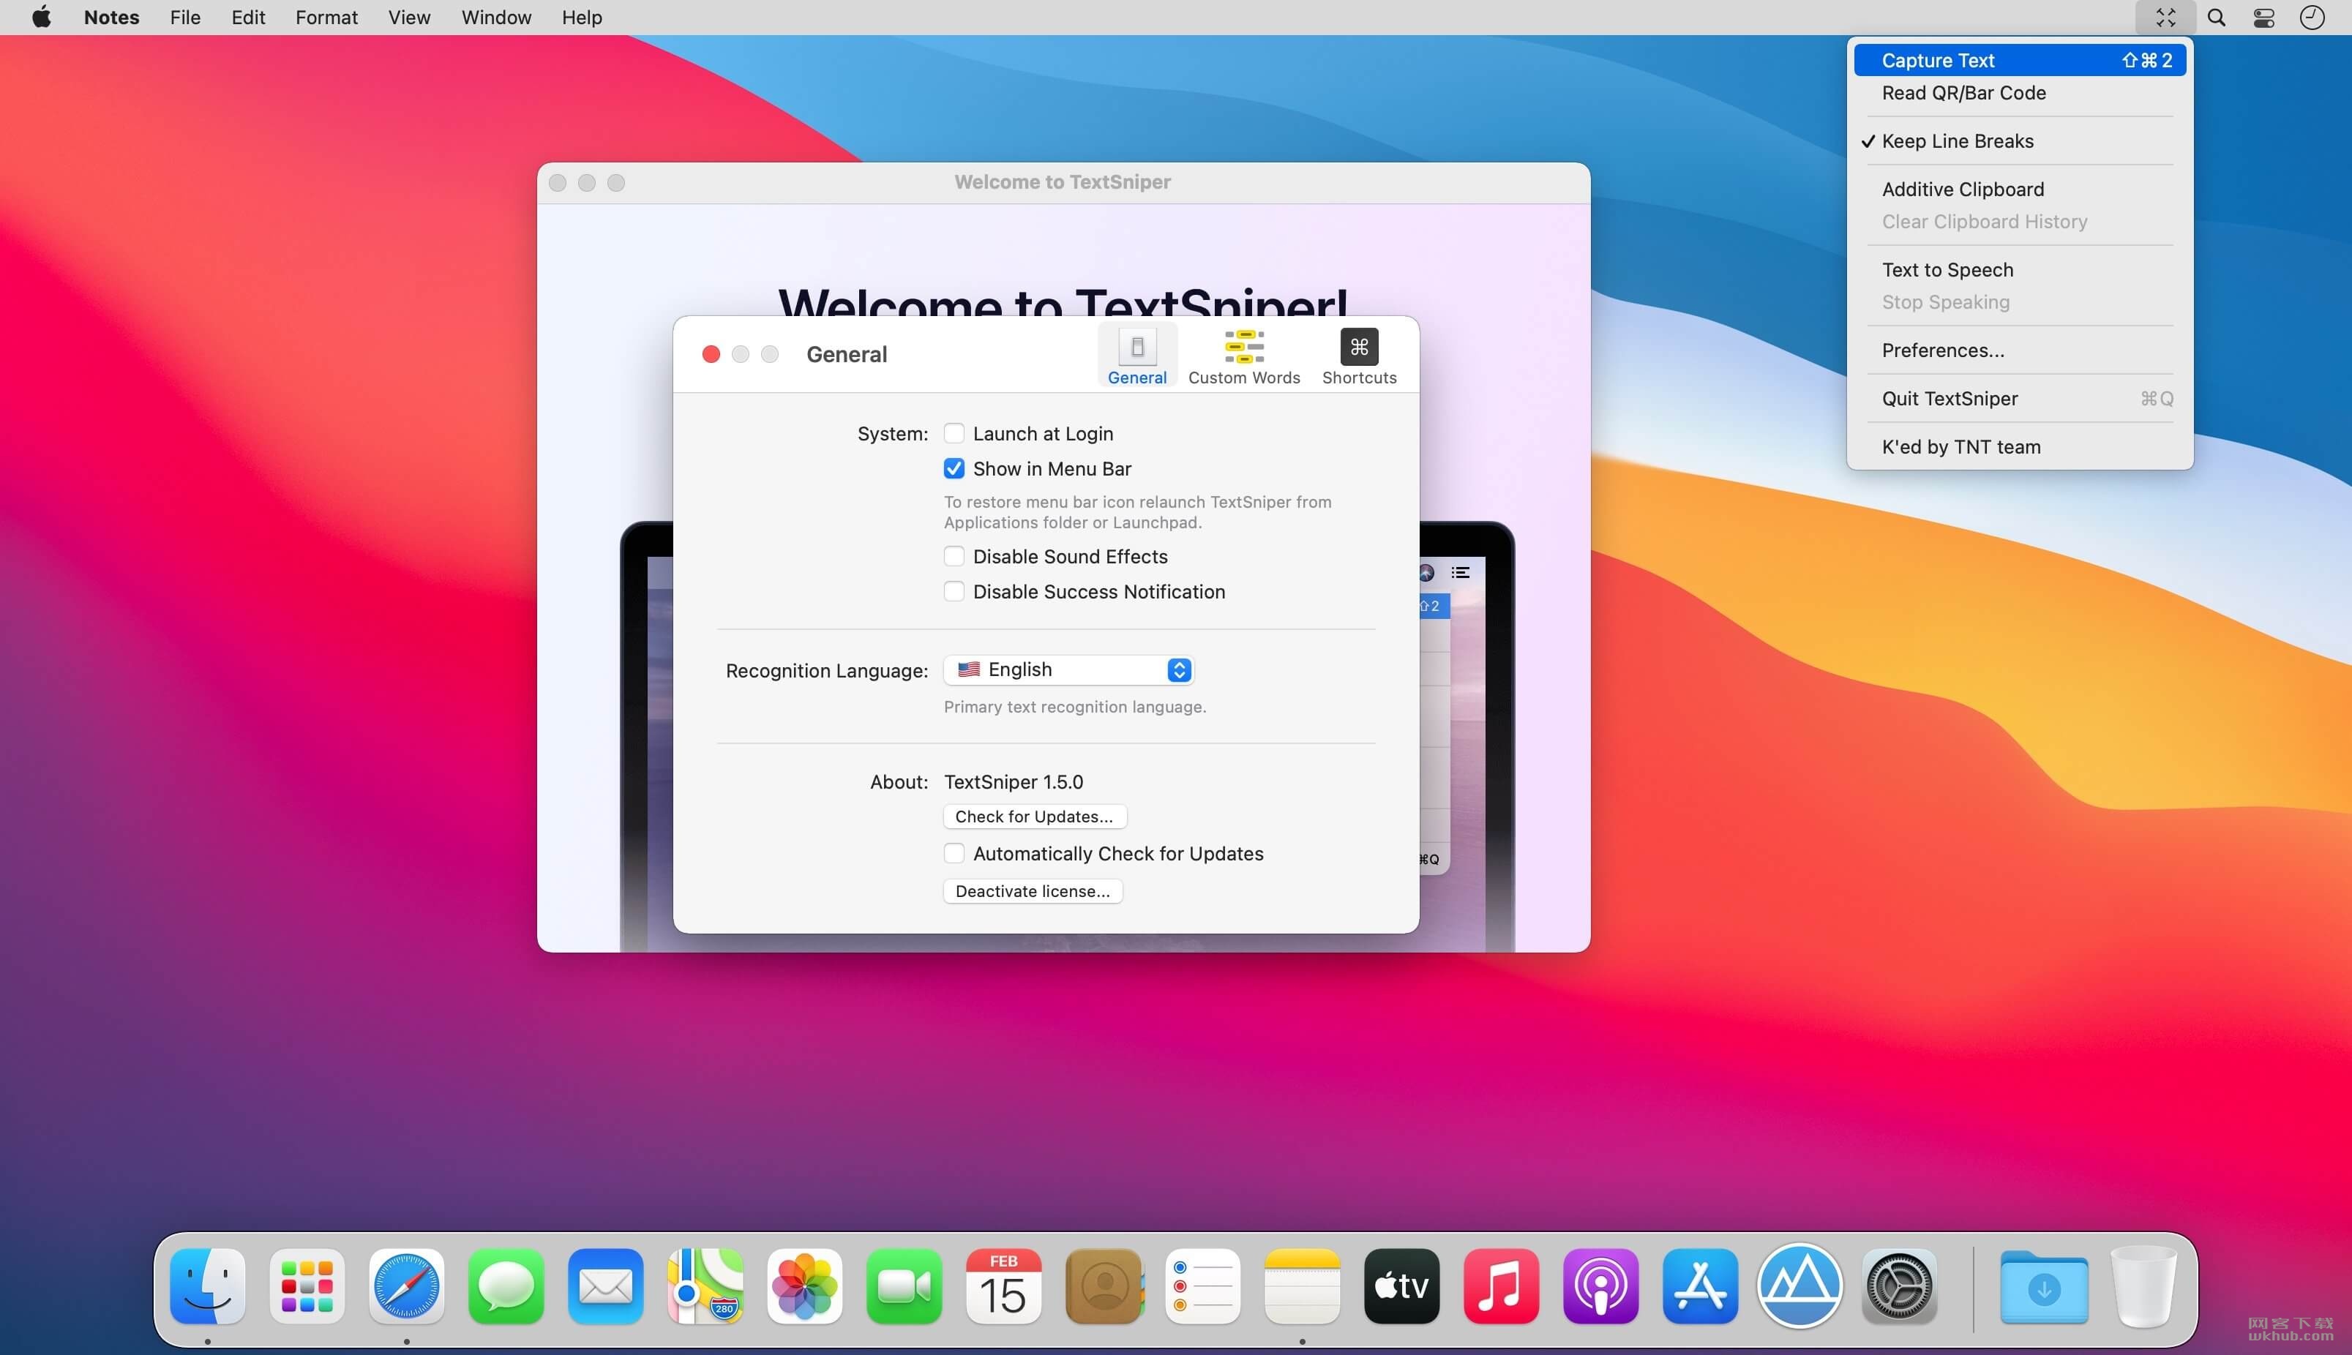Enable Launch at Login checkbox
Screen dimensions: 2352x1355
tap(954, 434)
